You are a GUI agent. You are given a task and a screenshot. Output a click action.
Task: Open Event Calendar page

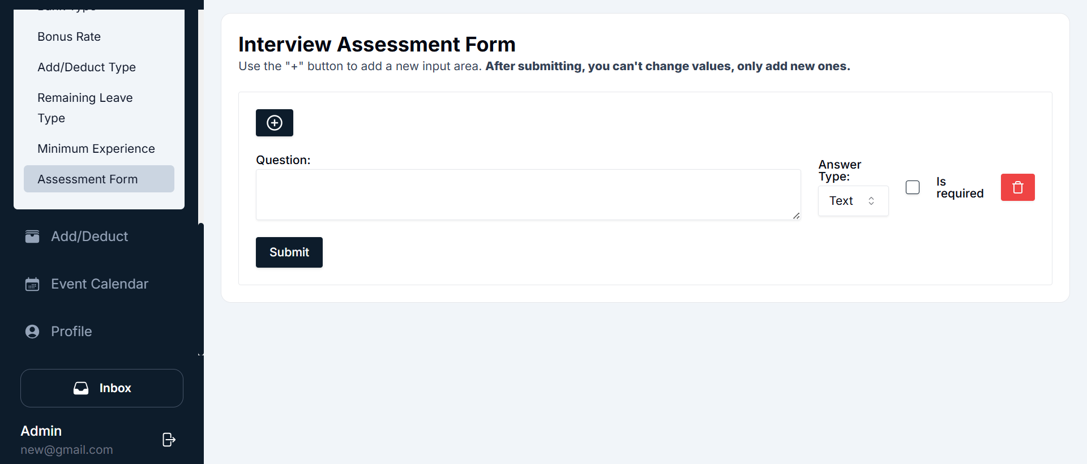[100, 284]
